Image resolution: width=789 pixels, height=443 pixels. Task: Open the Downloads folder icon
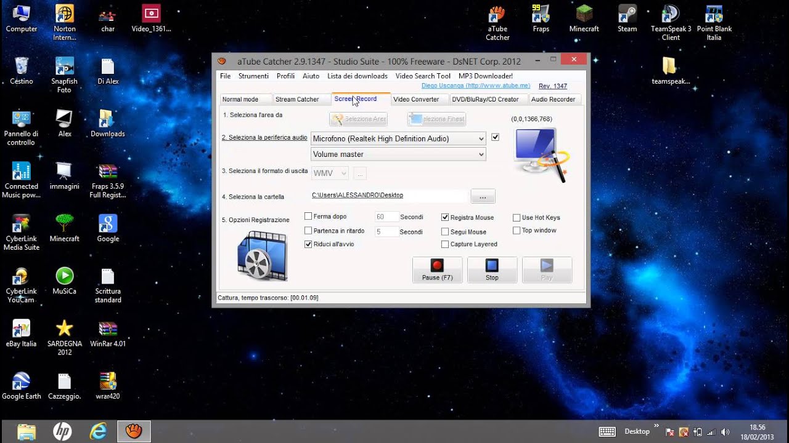108,123
